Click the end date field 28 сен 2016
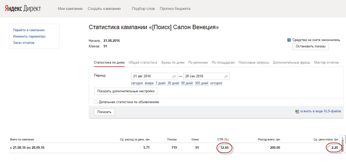The width and height of the screenshot is (346, 166). pyautogui.click(x=203, y=76)
